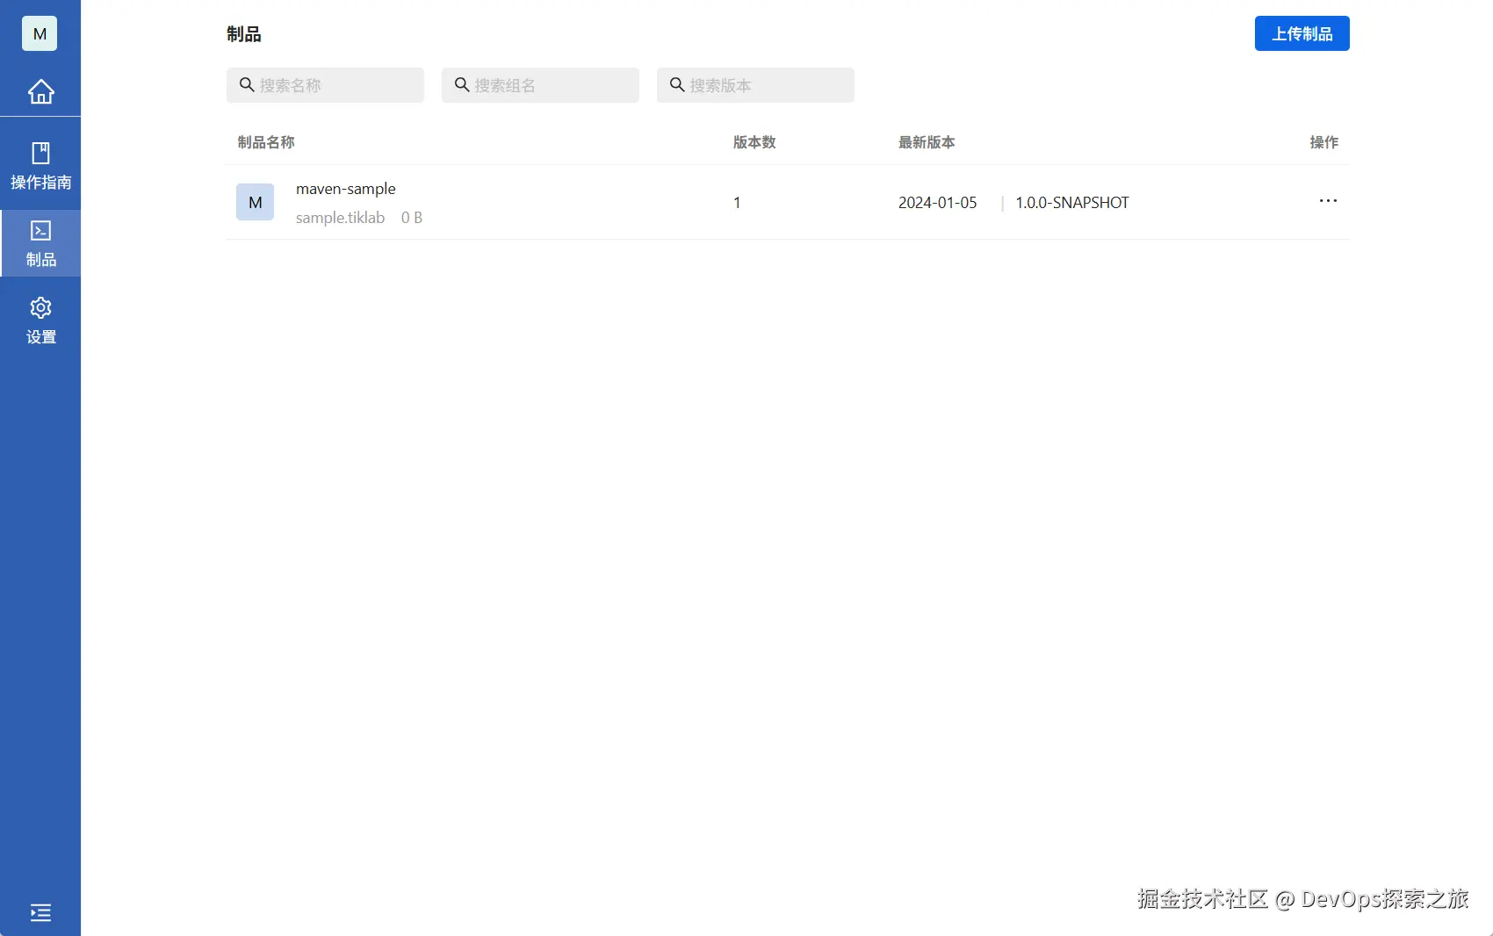Open the three-dot actions menu for maven-sample
Viewport: 1493px width, 936px height.
(x=1328, y=201)
